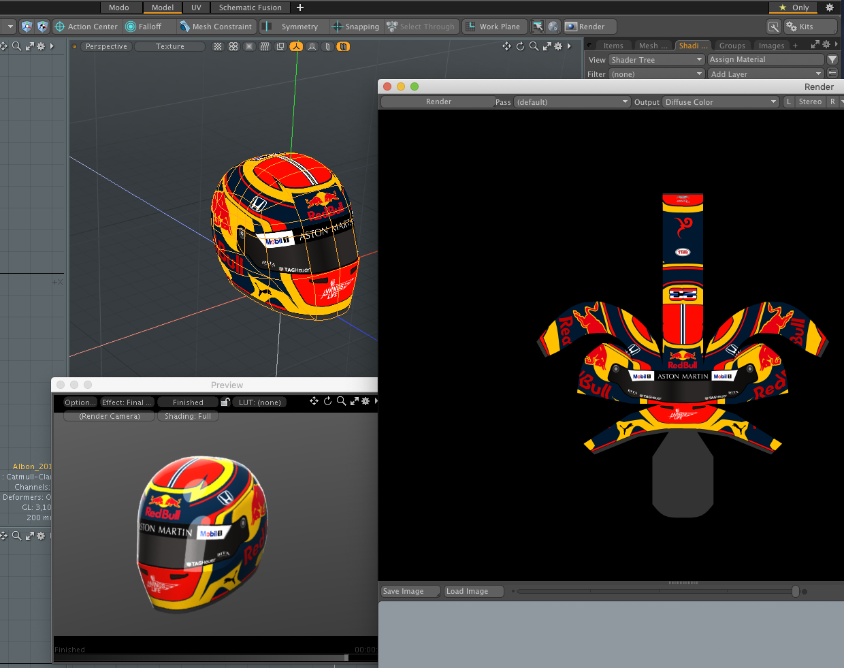
Task: Click second cube icon left of Action Center
Action: pos(43,27)
